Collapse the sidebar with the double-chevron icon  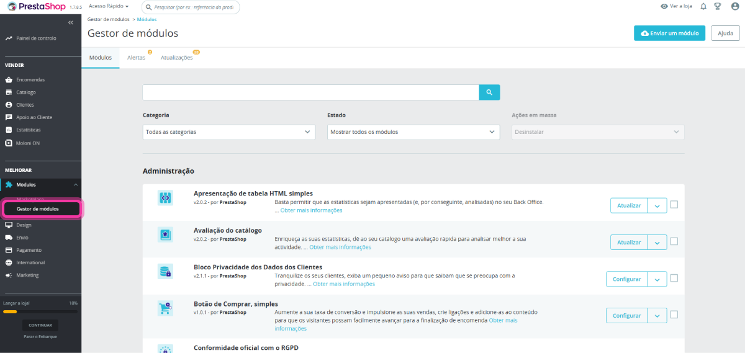tap(71, 22)
